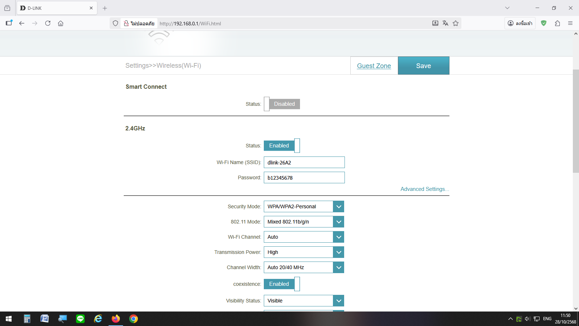Open Google Chrome from taskbar
The width and height of the screenshot is (579, 326).
[x=134, y=319]
